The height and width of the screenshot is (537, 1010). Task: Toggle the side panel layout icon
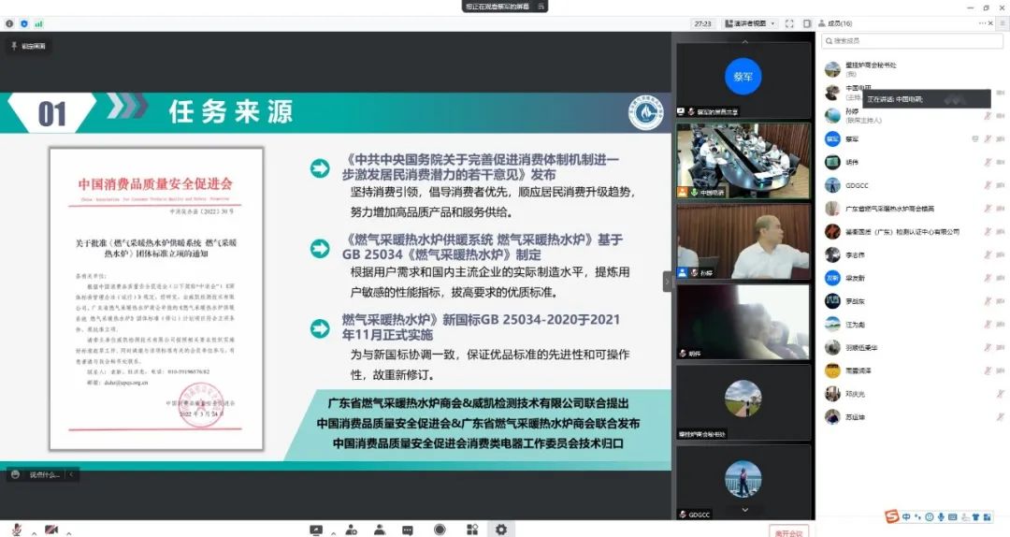(807, 23)
